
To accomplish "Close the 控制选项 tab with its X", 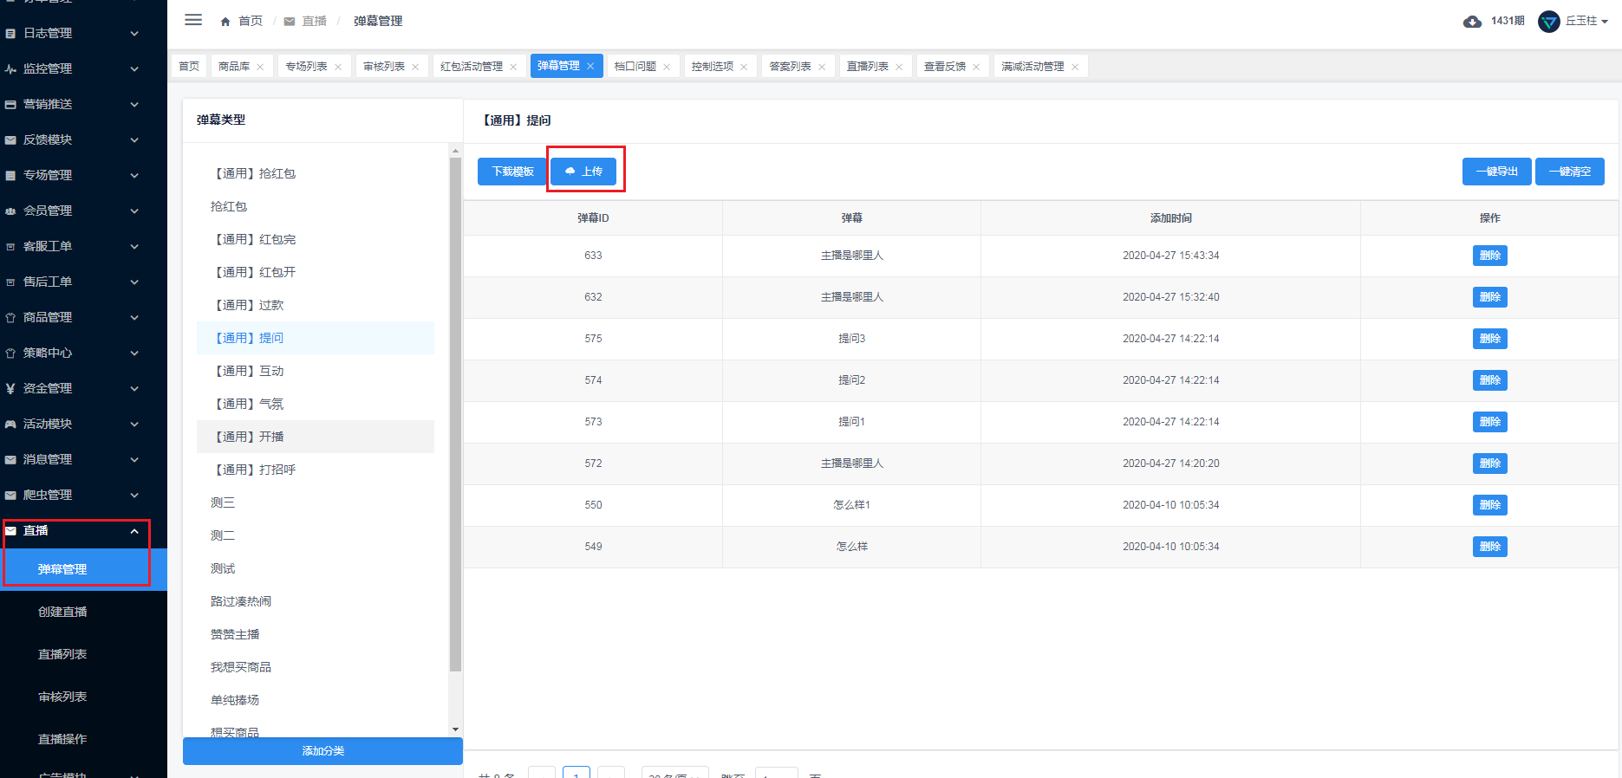I will click(x=744, y=67).
